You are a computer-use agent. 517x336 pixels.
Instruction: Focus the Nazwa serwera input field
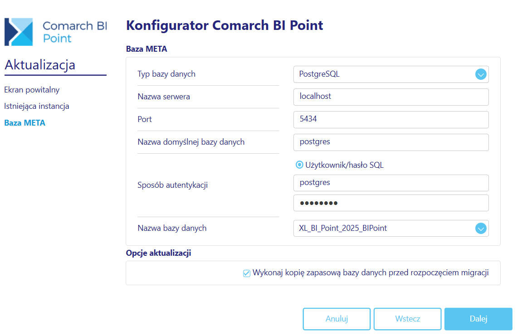[390, 97]
